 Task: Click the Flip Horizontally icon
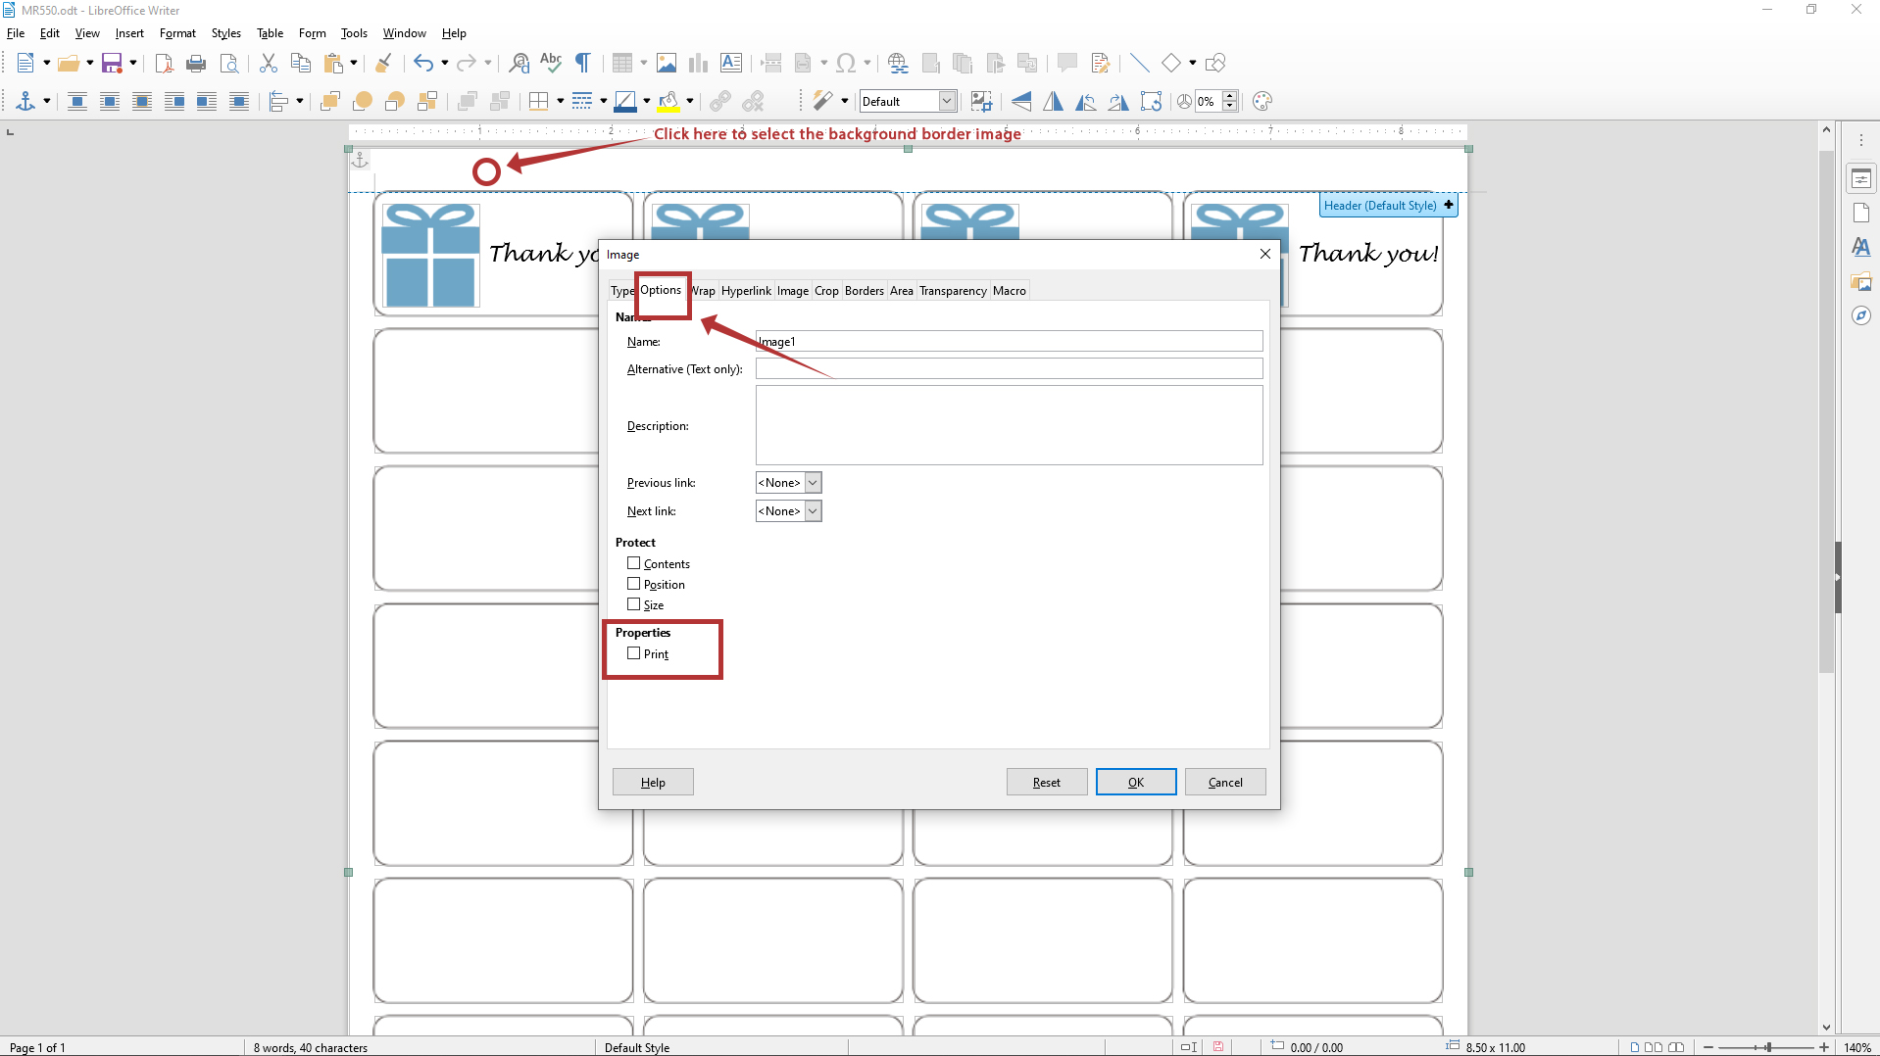pos(1053,102)
